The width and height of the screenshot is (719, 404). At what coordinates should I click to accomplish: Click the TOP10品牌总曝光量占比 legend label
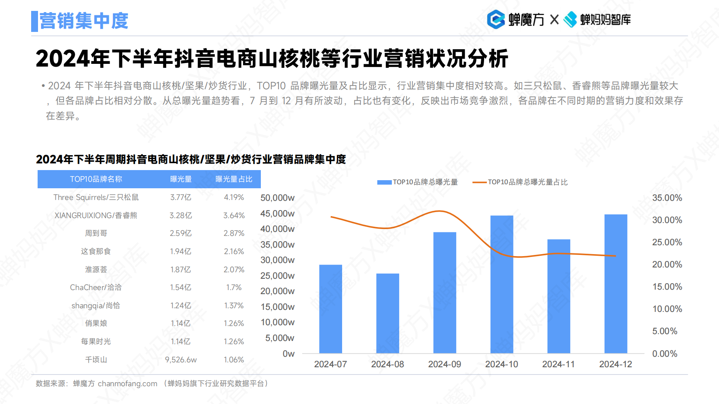[x=528, y=182]
